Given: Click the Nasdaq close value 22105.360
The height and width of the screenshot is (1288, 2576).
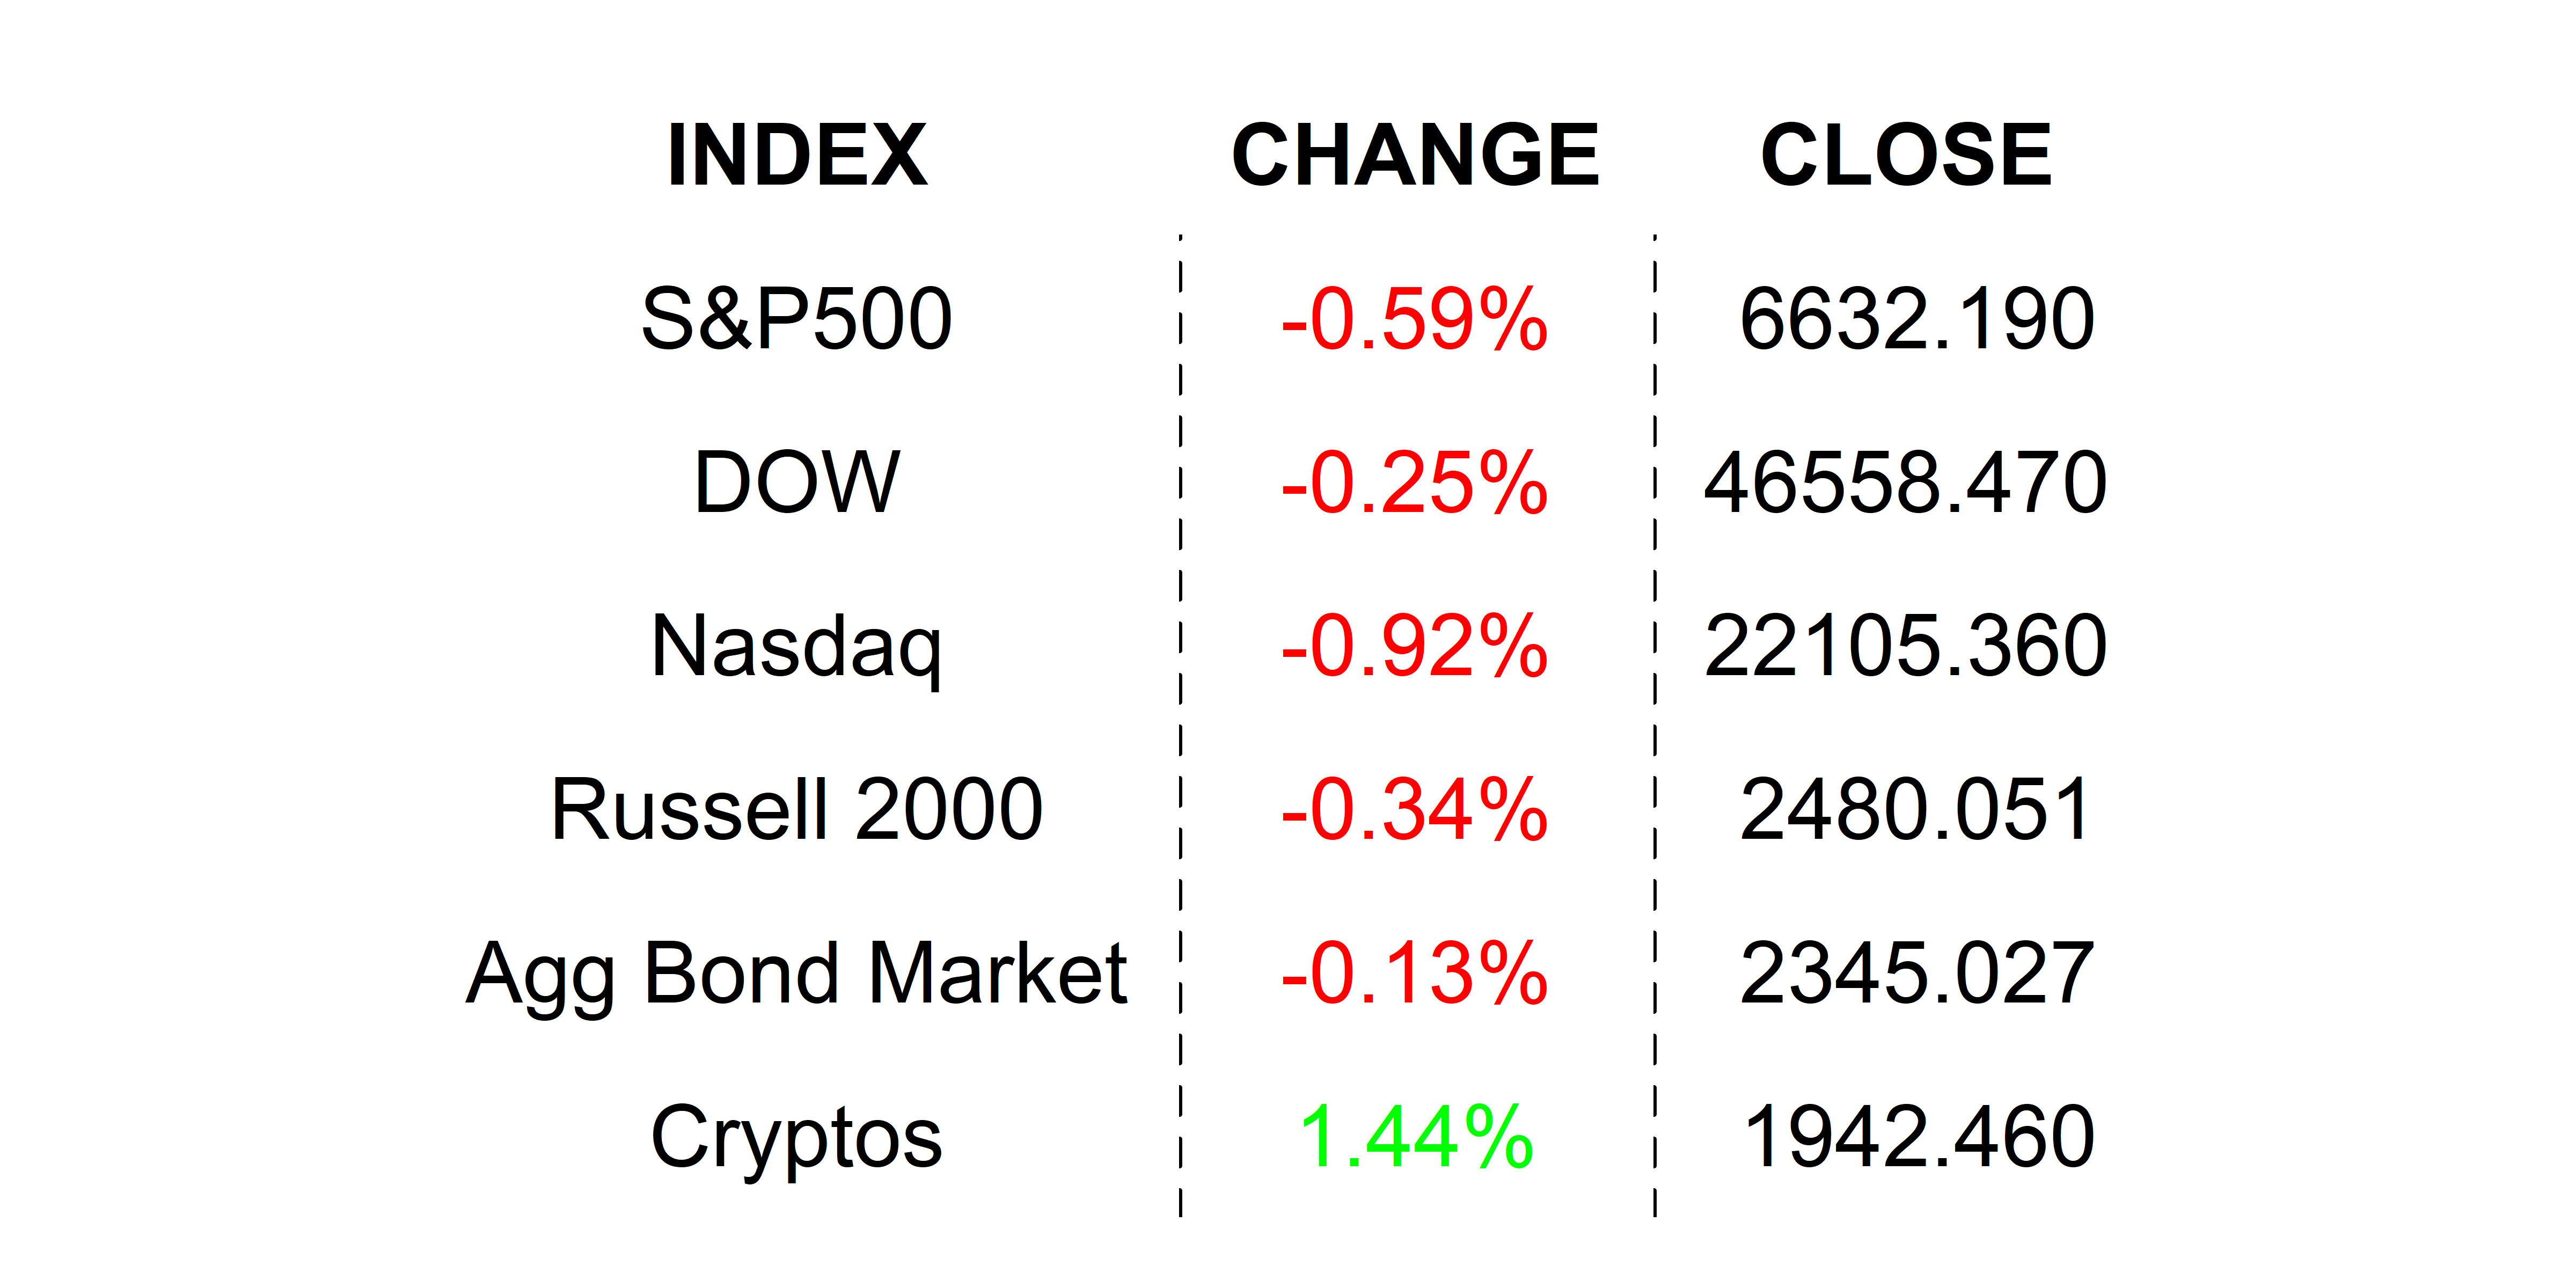Looking at the screenshot, I should 1906,646.
